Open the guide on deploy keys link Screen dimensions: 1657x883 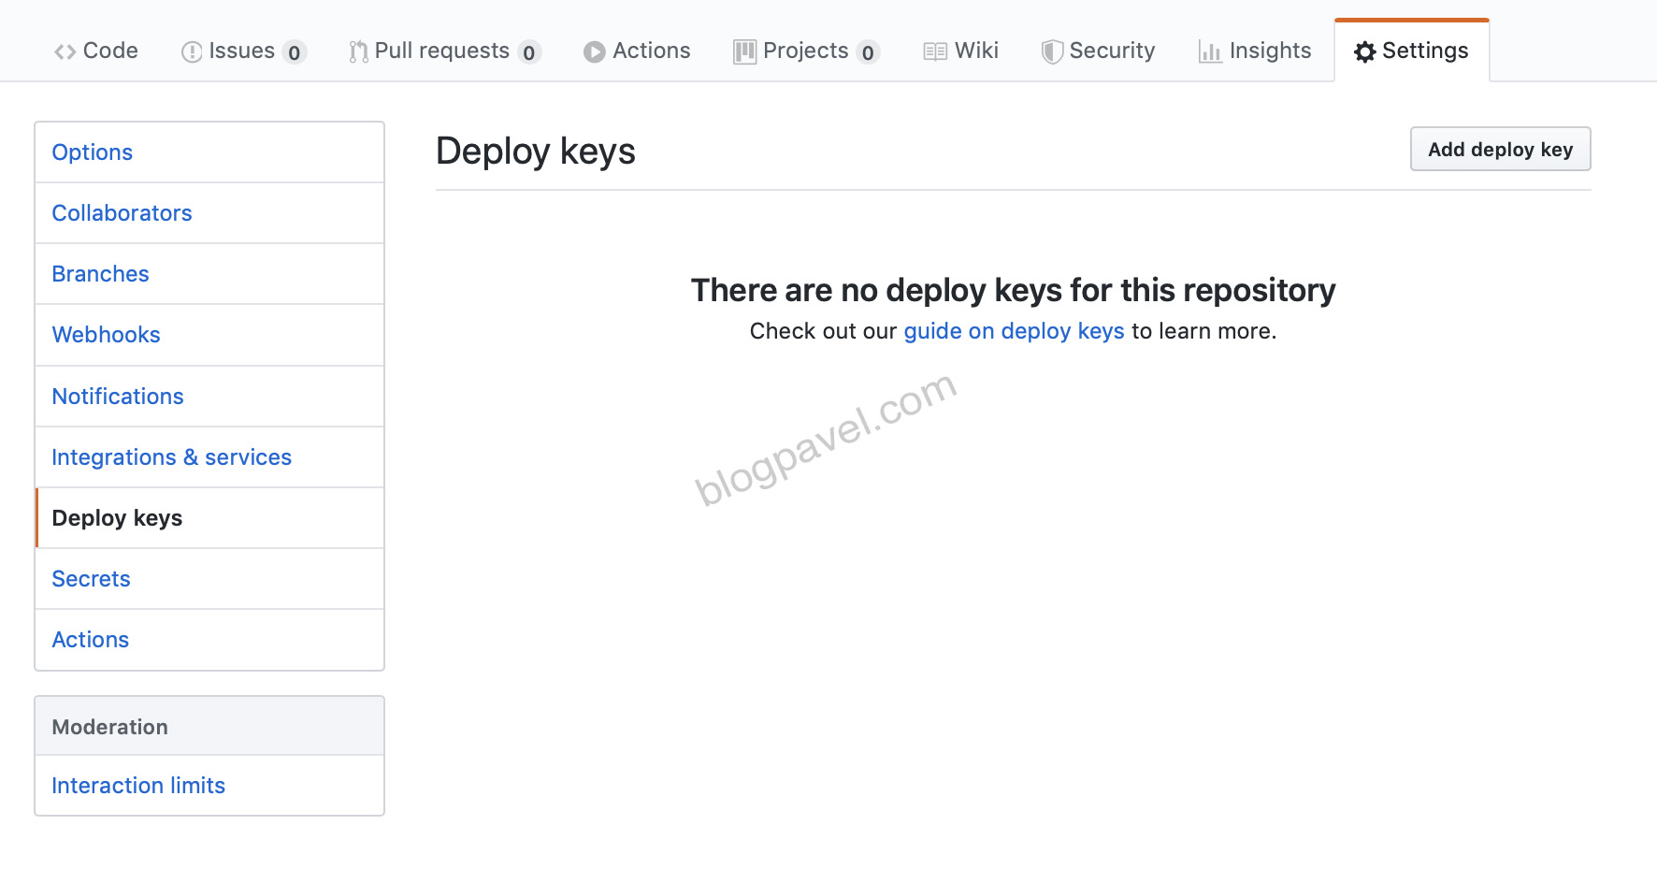(1013, 330)
